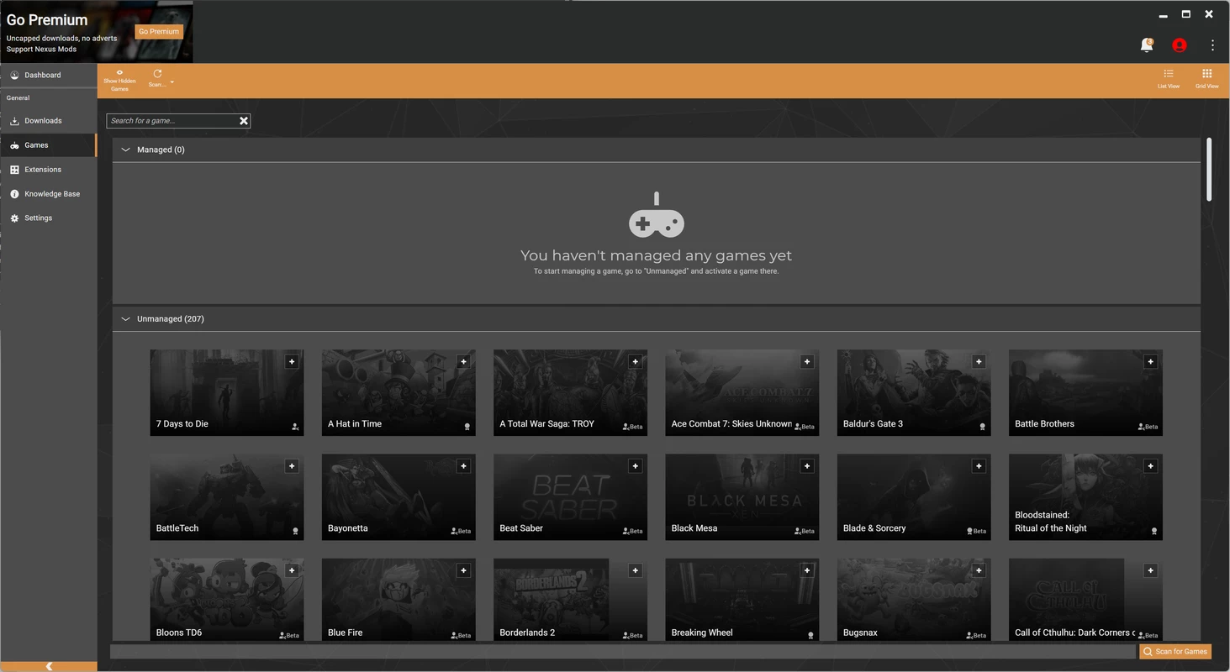Click plus on Beat Saber card
The width and height of the screenshot is (1230, 672).
coord(635,466)
